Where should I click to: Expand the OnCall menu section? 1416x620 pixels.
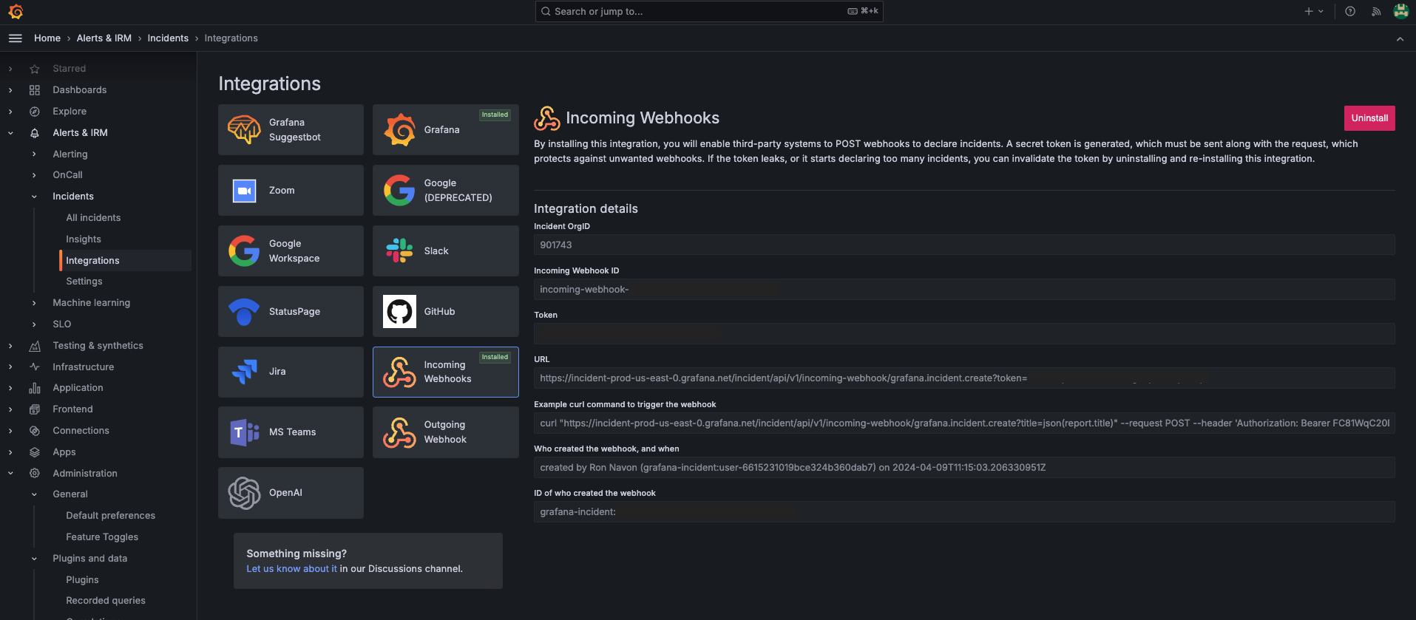34,175
